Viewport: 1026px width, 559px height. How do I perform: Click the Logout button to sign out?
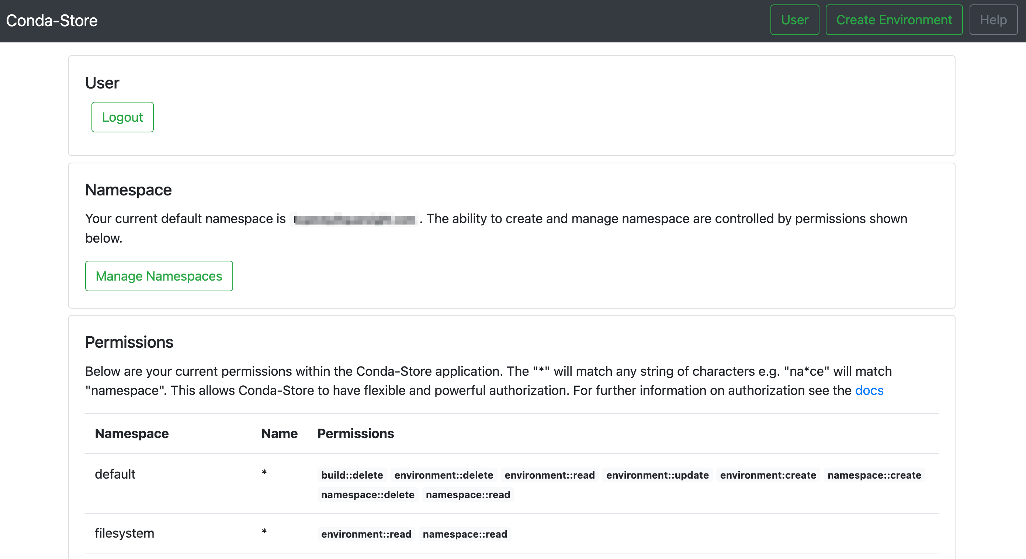122,117
